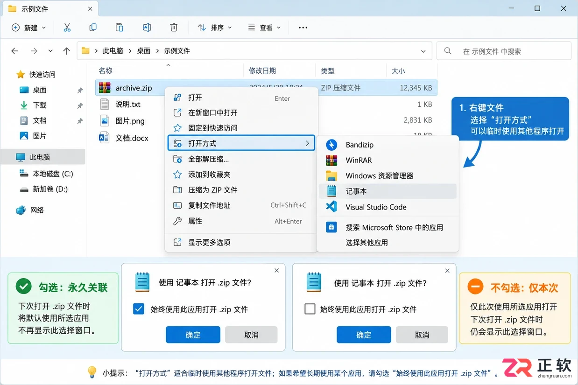Image resolution: width=578 pixels, height=385 pixels.
Task: Open 图片 folder in the sidebar
Action: click(40, 136)
